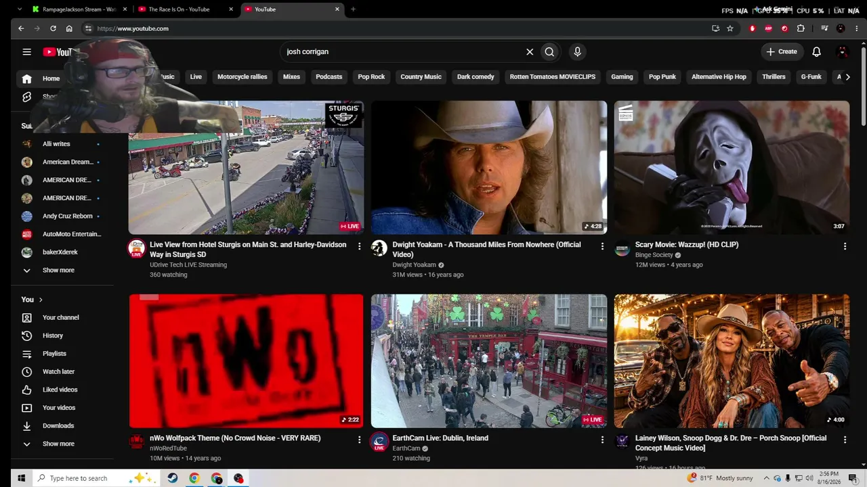Screen dimensions: 867x487
Task: Select the Alternative Hip Hop chip
Action: [x=719, y=77]
